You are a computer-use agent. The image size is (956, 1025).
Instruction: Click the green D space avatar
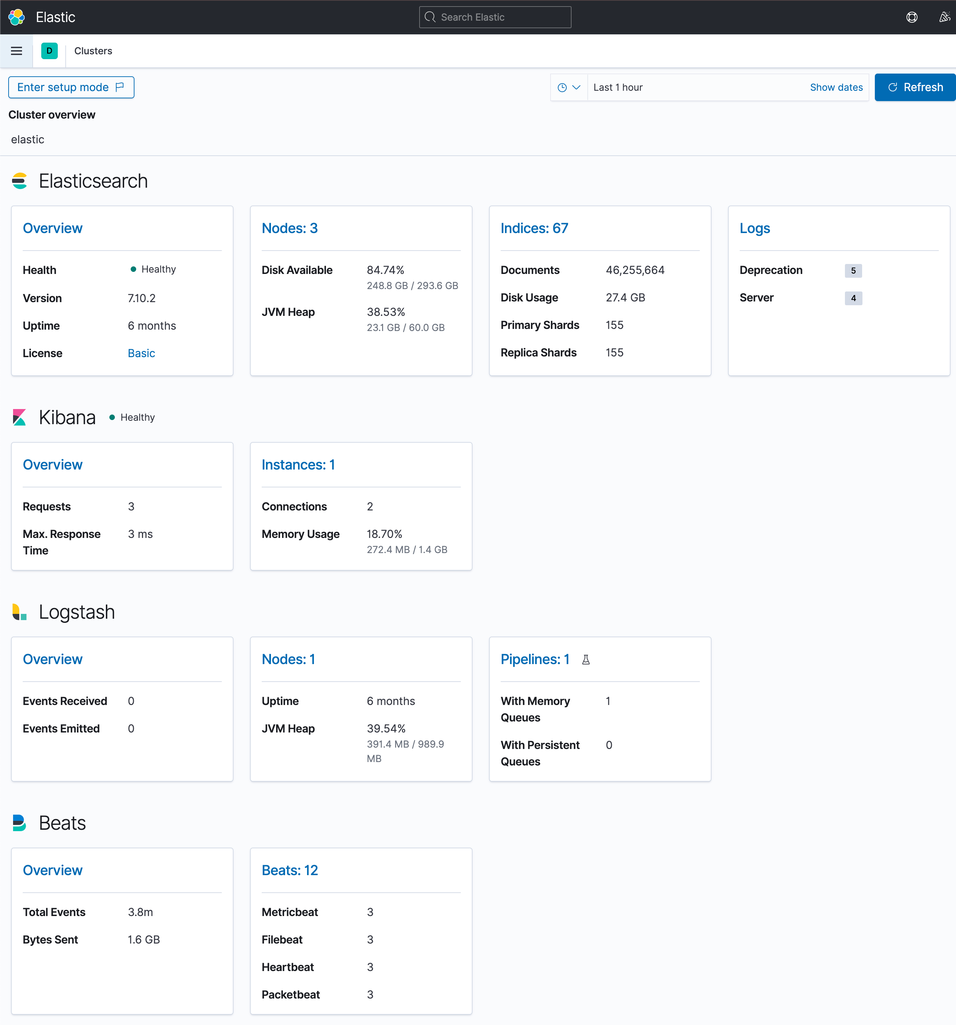[50, 51]
